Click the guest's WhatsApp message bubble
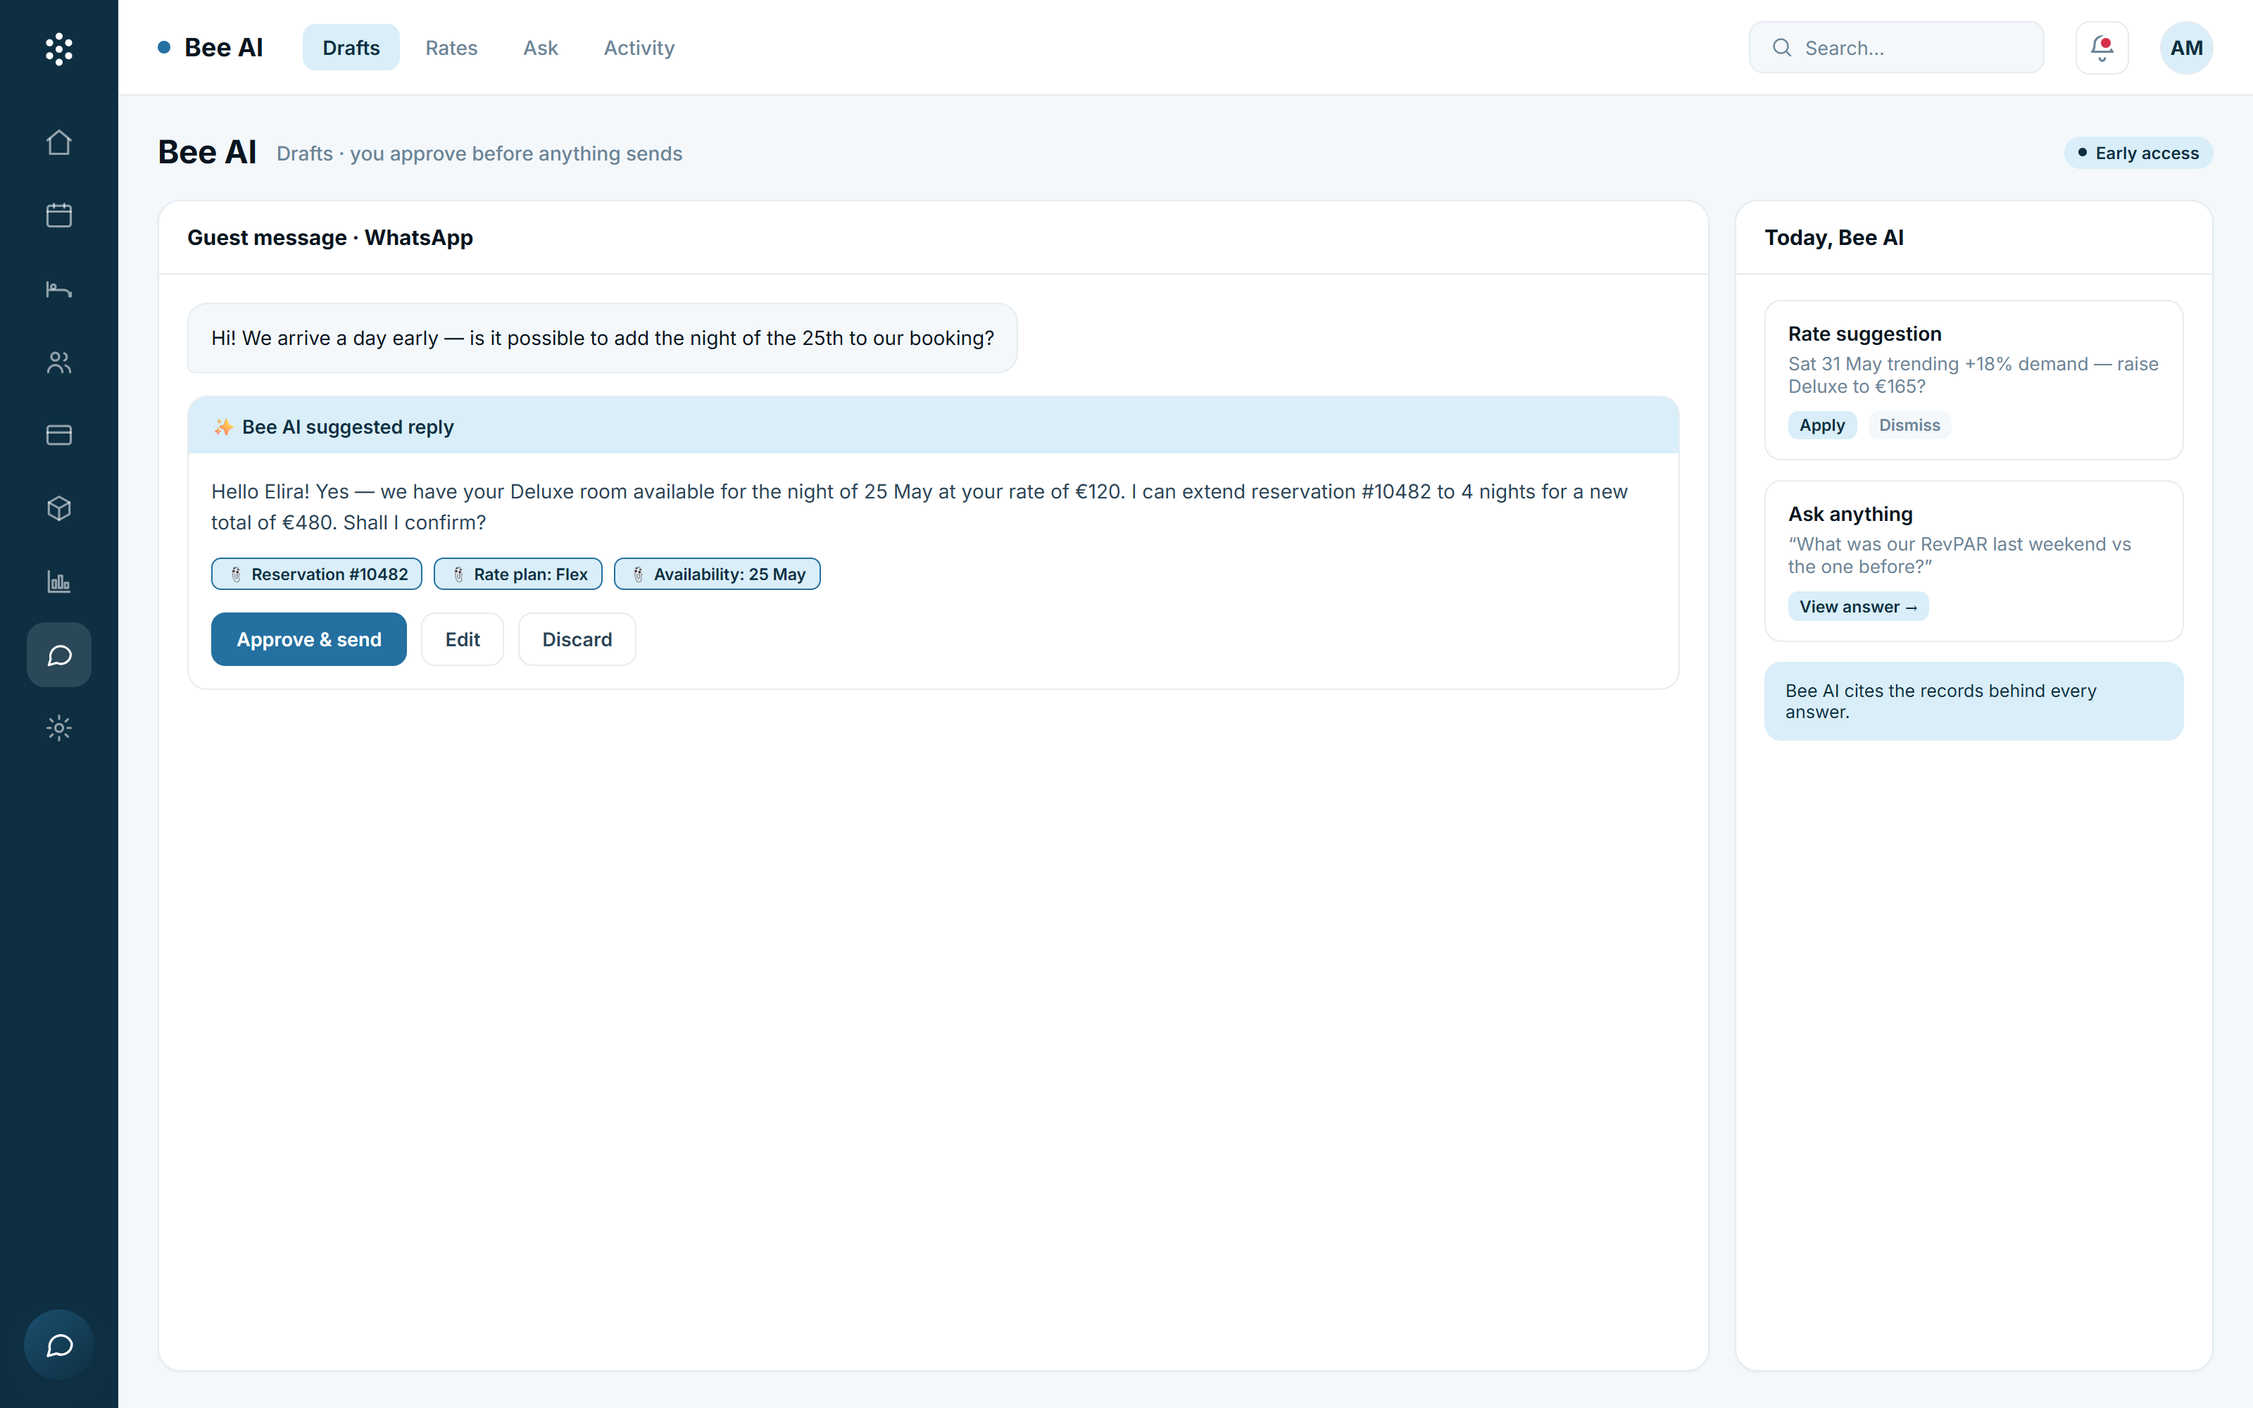The image size is (2253, 1408). [x=603, y=338]
